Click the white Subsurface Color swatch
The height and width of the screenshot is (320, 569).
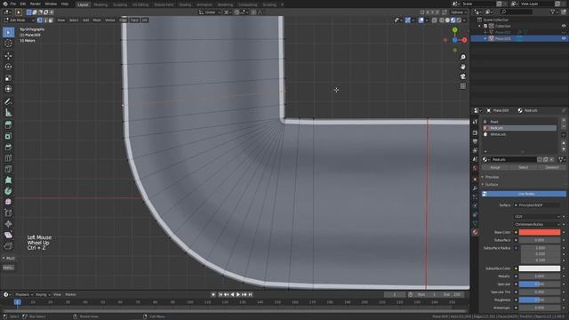(540, 268)
